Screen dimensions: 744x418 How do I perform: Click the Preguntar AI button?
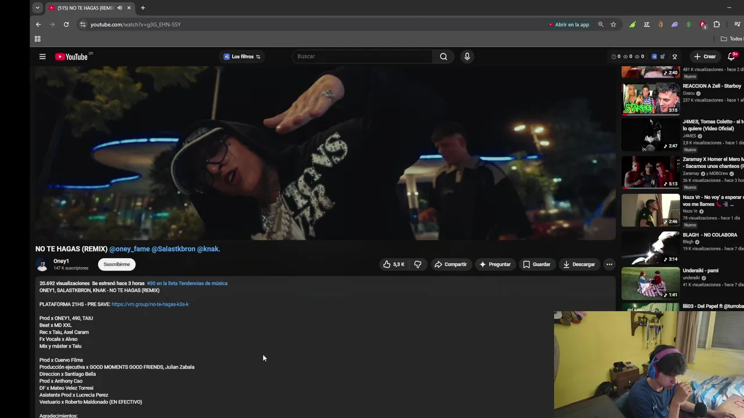pos(495,264)
